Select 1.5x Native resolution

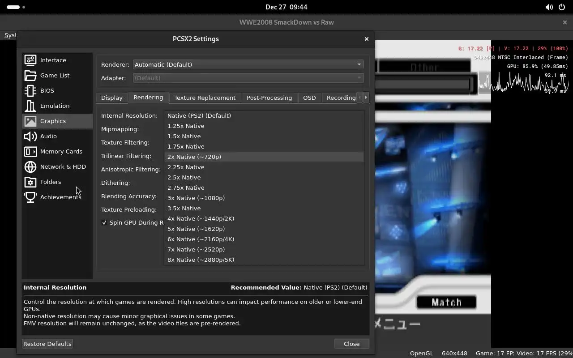click(x=264, y=136)
